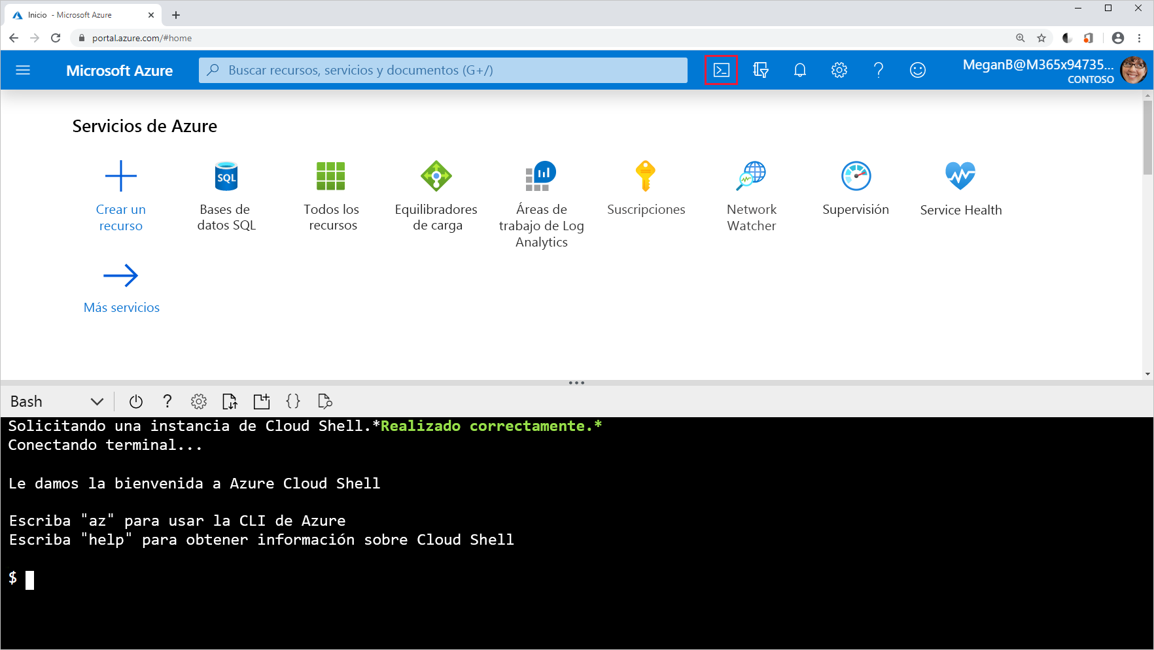Screen dimensions: 1154x650
Task: Click the scrollbar down arrow of portal page
Action: point(1147,374)
